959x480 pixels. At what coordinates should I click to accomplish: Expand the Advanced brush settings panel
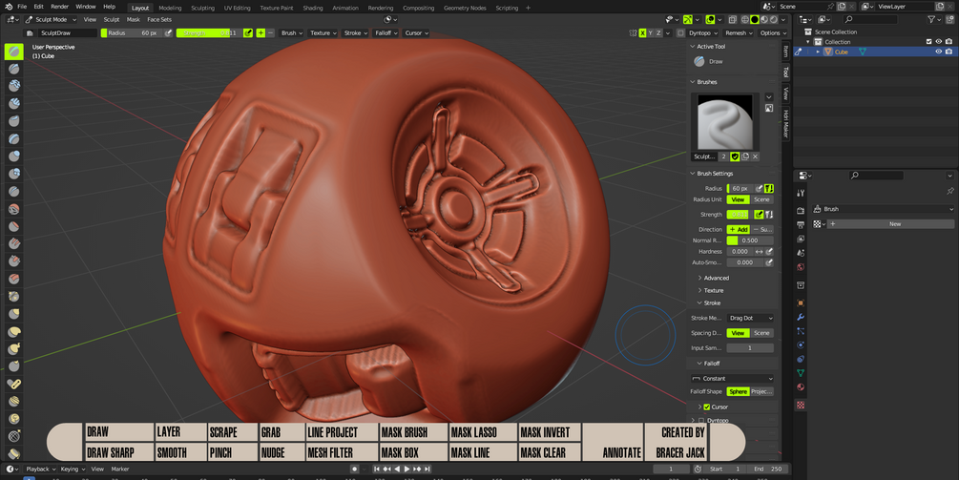pyautogui.click(x=716, y=278)
